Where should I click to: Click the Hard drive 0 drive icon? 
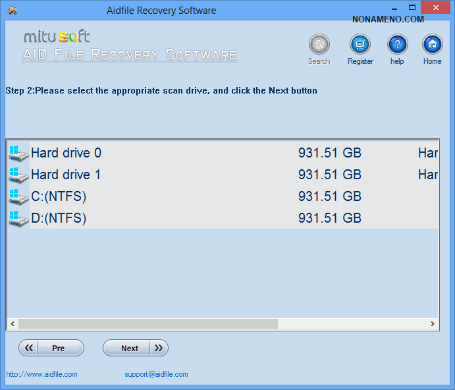tap(18, 153)
